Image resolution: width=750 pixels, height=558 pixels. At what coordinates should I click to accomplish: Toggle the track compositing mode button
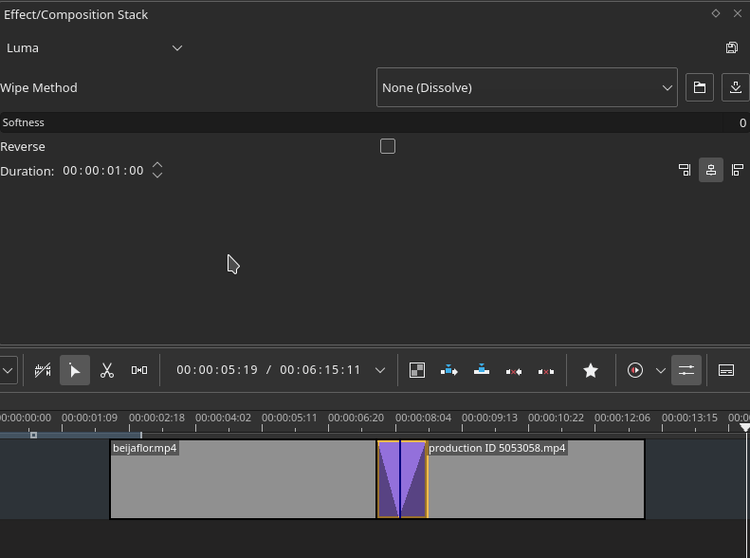417,370
